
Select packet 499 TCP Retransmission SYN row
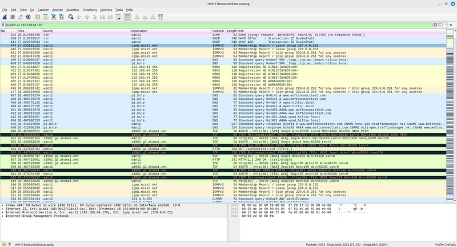click(x=223, y=135)
